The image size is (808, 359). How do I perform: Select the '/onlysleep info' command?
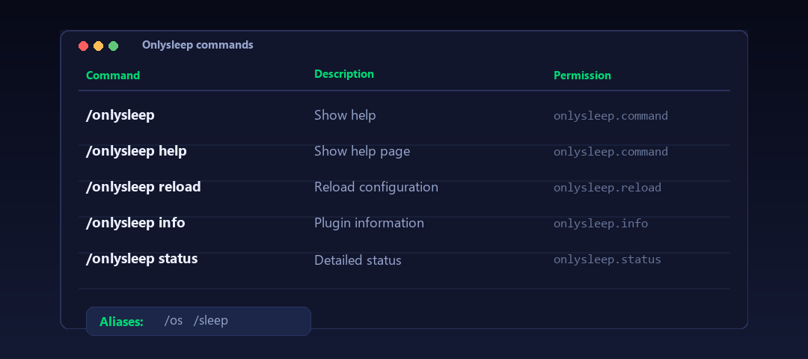(135, 223)
